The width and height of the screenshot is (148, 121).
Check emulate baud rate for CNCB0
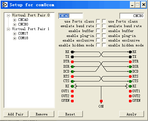[x=104, y=26]
